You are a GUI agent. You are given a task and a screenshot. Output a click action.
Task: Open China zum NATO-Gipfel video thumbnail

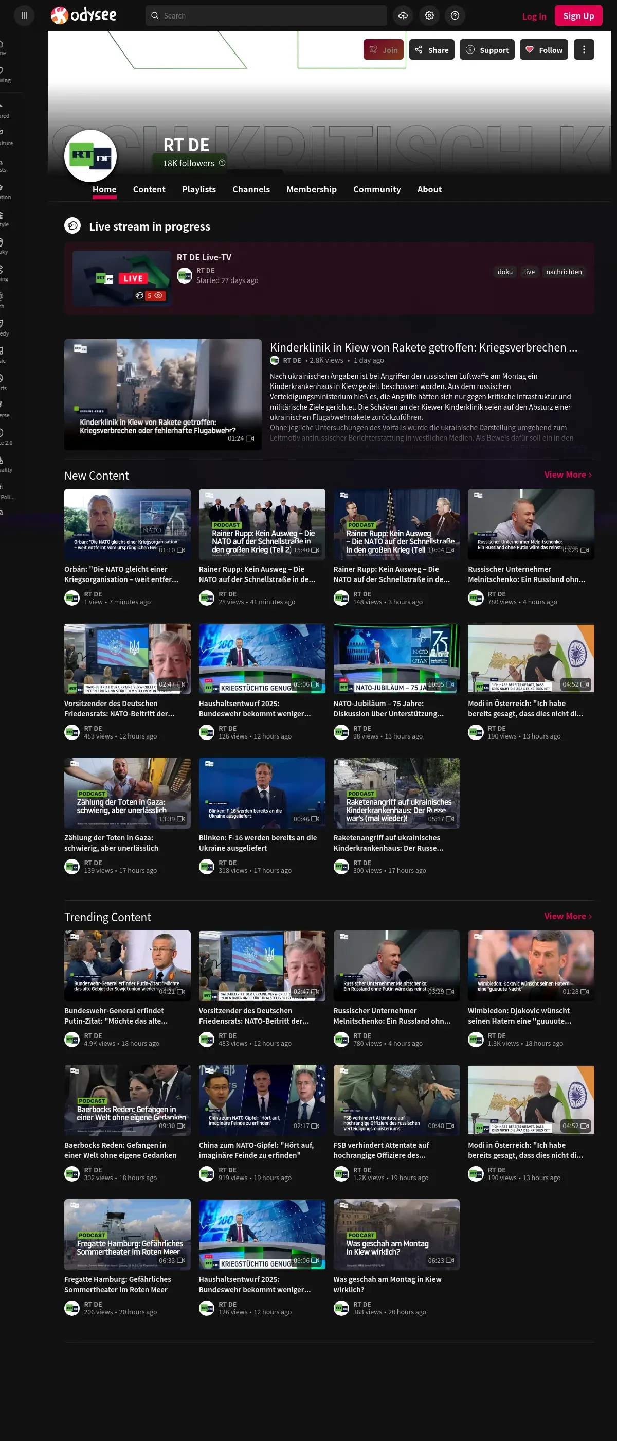click(x=262, y=1100)
